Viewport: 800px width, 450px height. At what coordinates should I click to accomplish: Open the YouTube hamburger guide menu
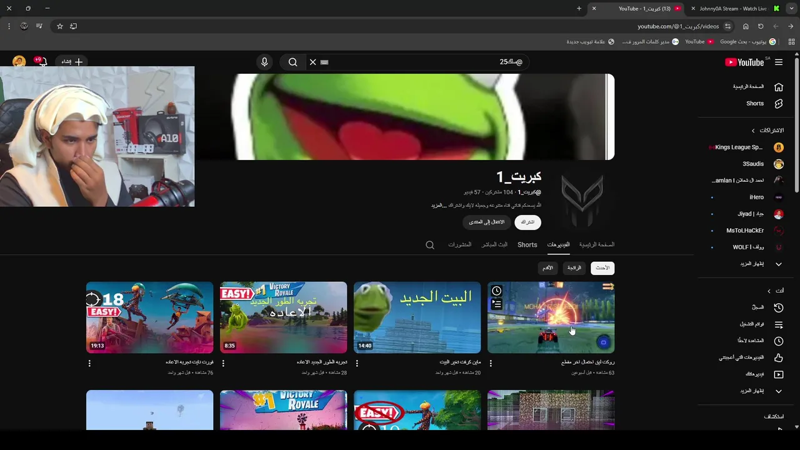pyautogui.click(x=779, y=62)
